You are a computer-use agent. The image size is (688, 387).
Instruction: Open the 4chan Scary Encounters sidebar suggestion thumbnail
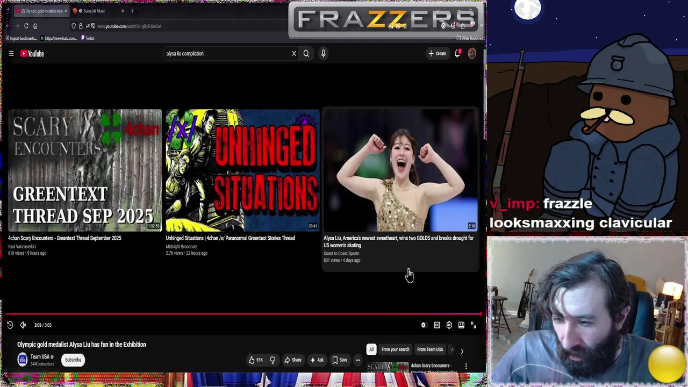pos(388,367)
